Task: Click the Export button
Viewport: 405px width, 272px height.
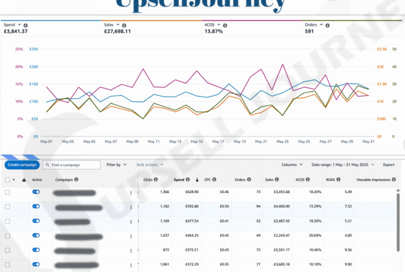Action: coord(389,165)
